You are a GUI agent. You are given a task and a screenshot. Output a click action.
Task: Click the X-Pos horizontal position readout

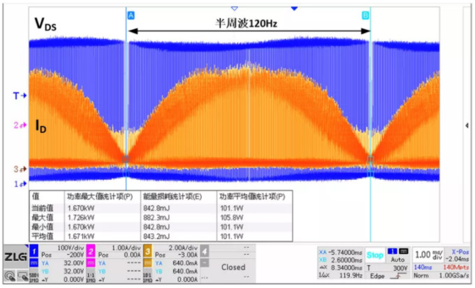pos(457,254)
